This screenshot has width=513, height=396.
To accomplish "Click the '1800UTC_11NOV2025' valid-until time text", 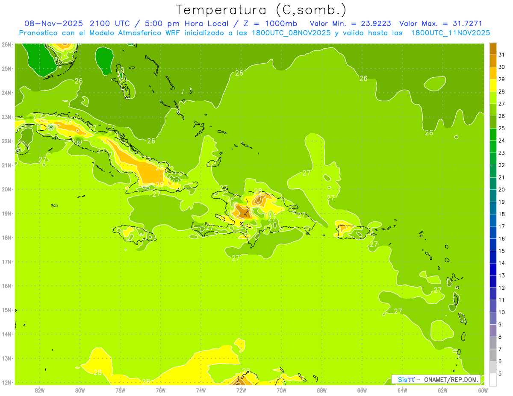I will [451, 32].
